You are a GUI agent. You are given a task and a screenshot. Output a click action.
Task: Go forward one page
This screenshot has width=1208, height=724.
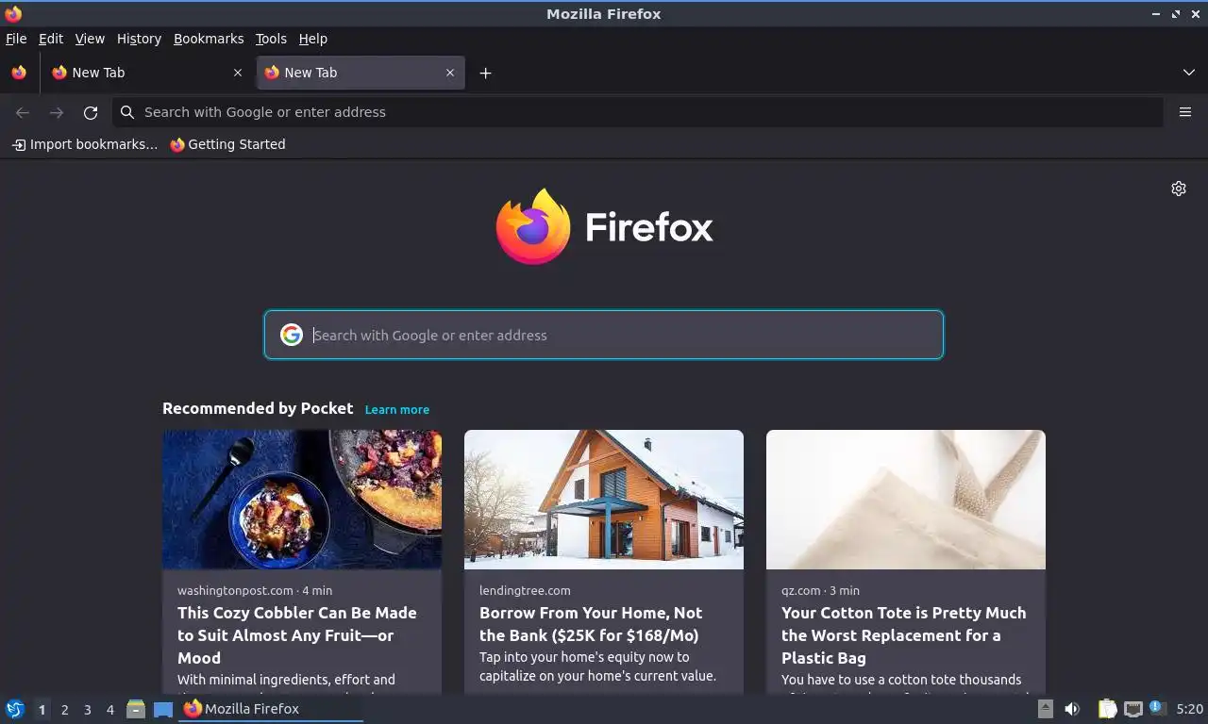pos(57,112)
